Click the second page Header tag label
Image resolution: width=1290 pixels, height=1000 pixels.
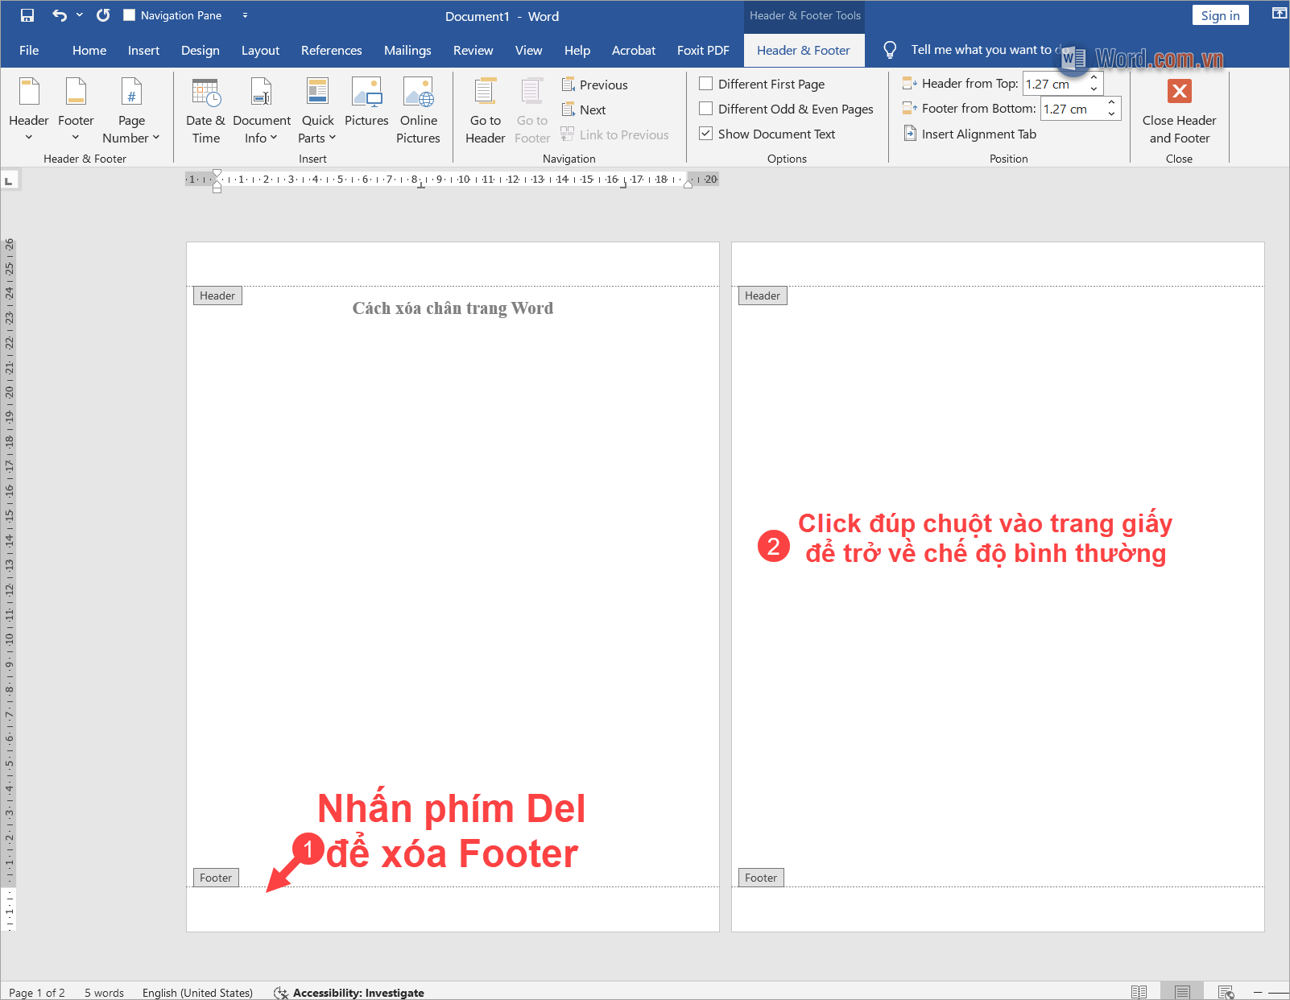coord(762,295)
